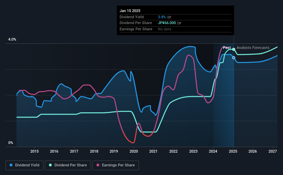
Task: Click the 2018 x-axis label
Action: coord(94,151)
